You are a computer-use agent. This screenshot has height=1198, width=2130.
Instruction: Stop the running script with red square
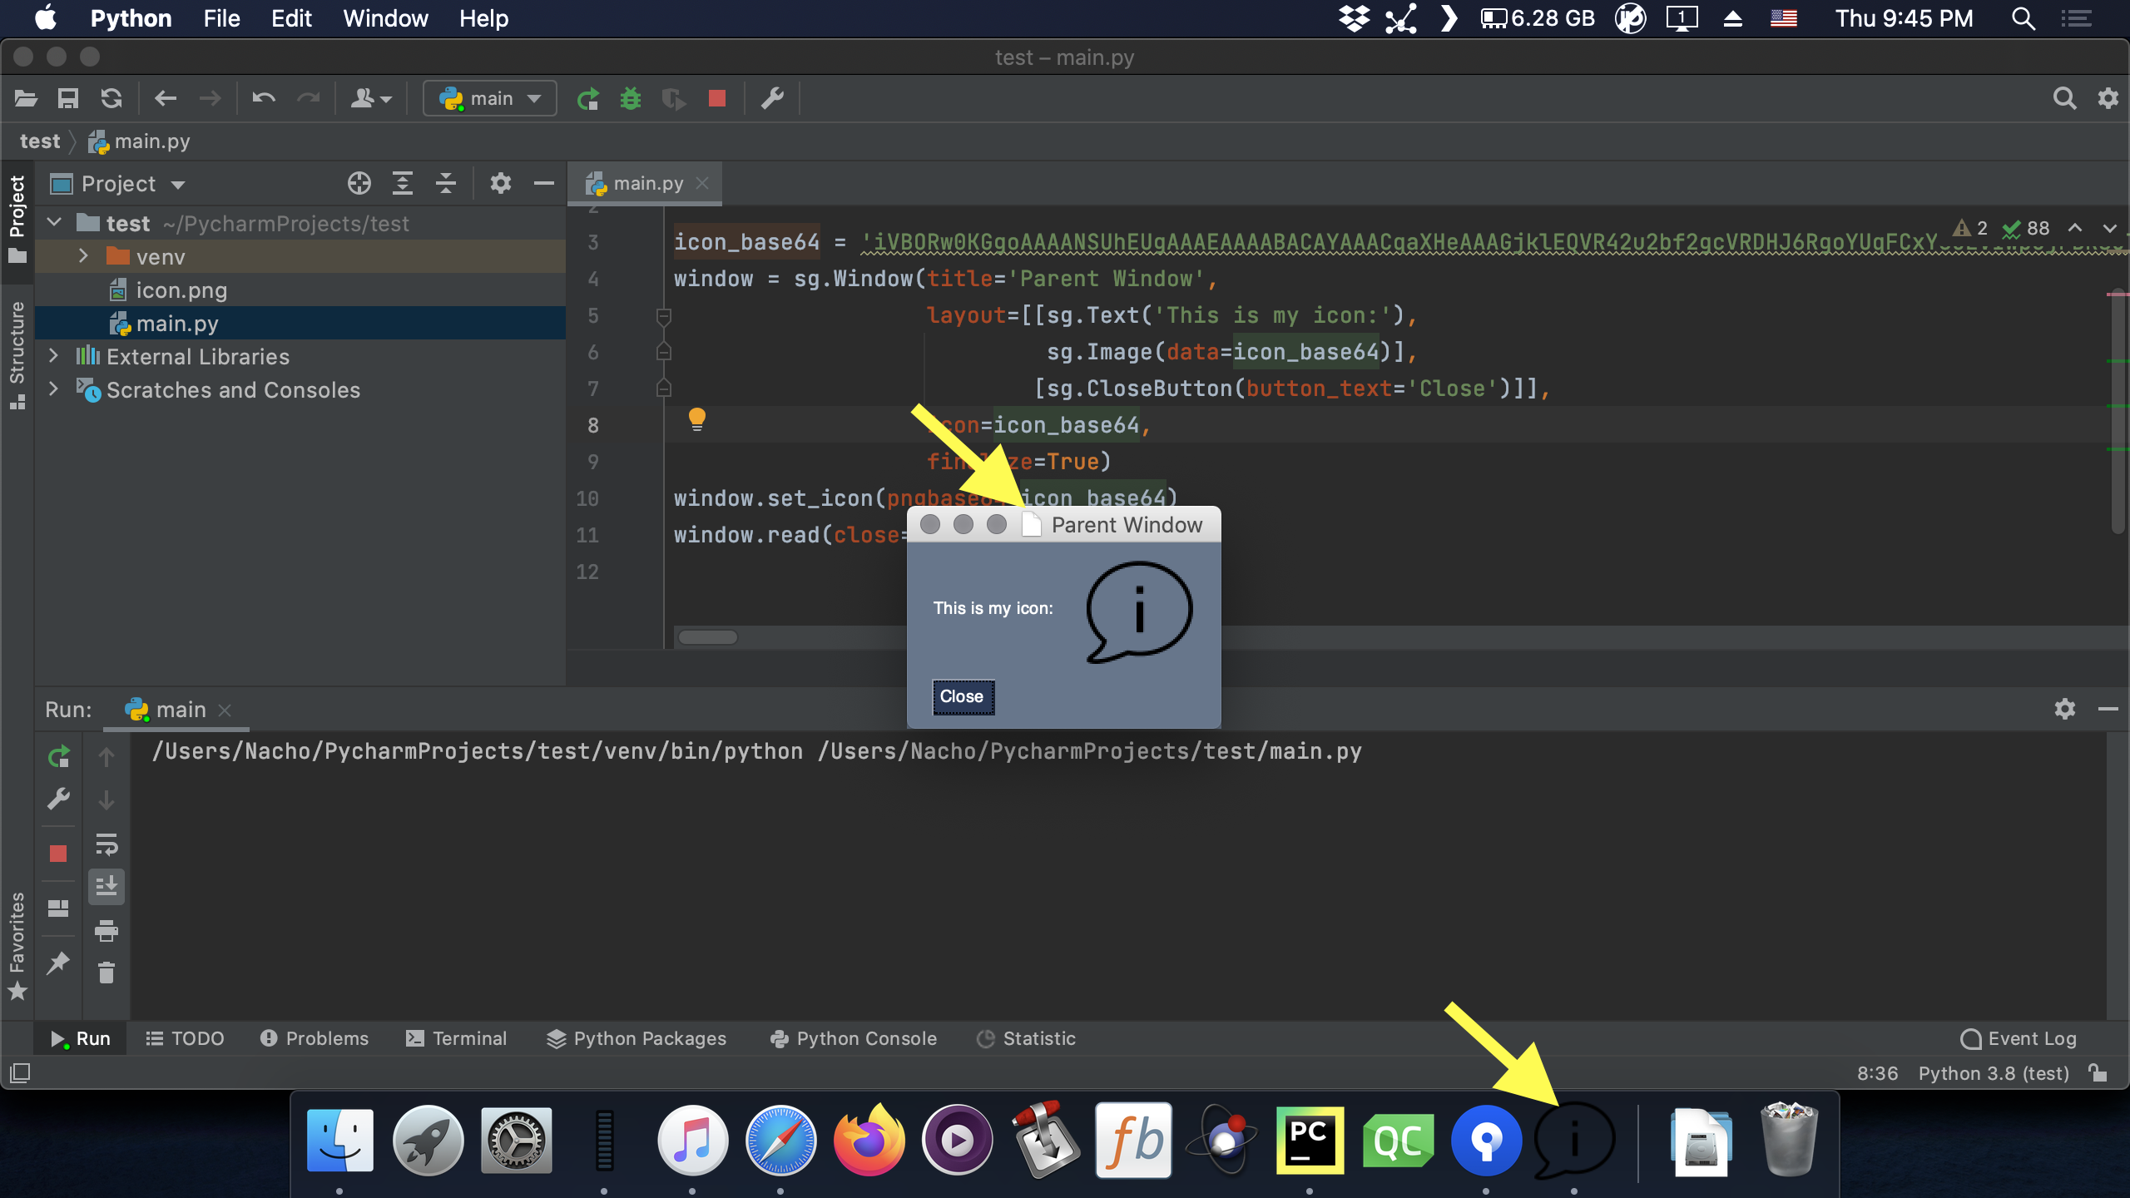[x=716, y=97]
